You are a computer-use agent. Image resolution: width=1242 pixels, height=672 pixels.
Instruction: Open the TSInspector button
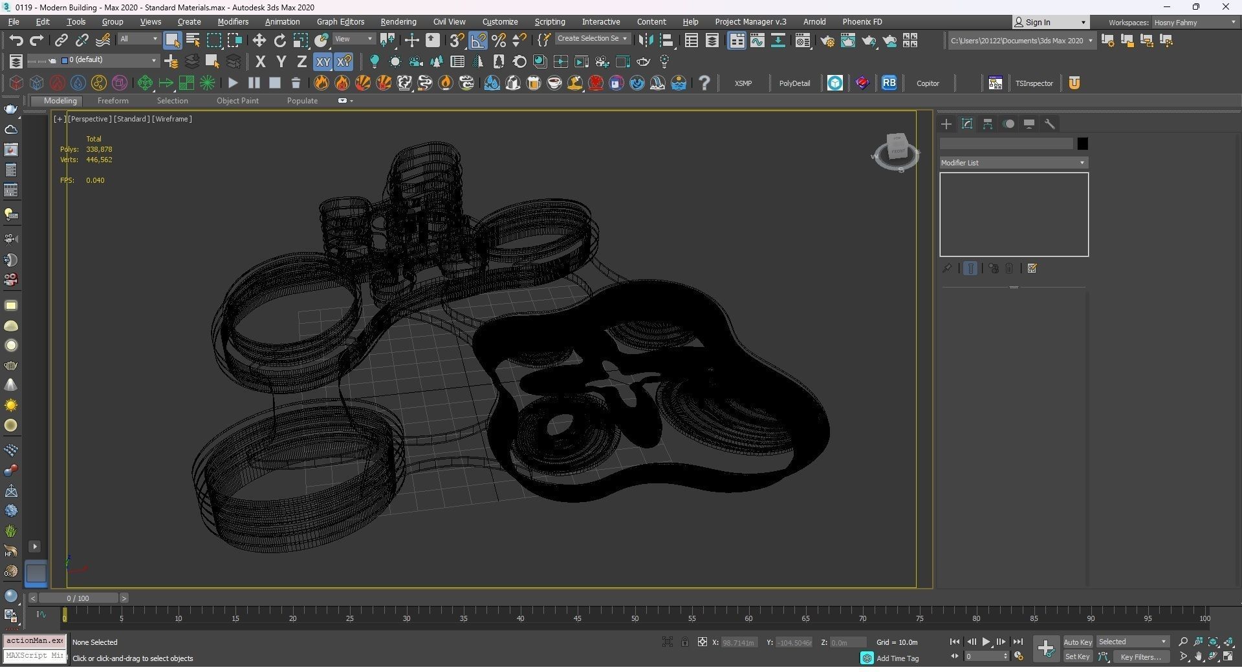point(1034,83)
